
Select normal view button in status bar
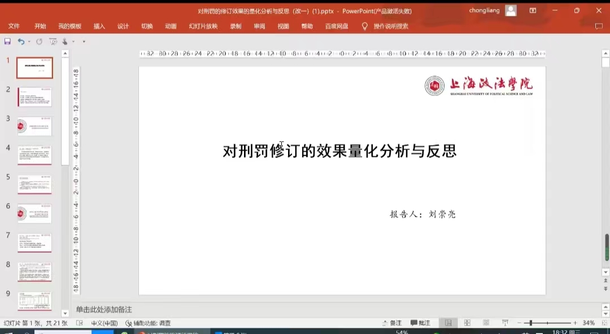[x=448, y=323]
